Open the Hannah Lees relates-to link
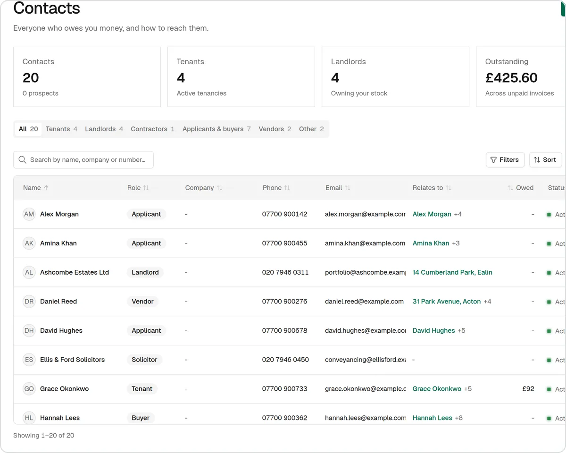The width and height of the screenshot is (566, 453). (x=432, y=418)
